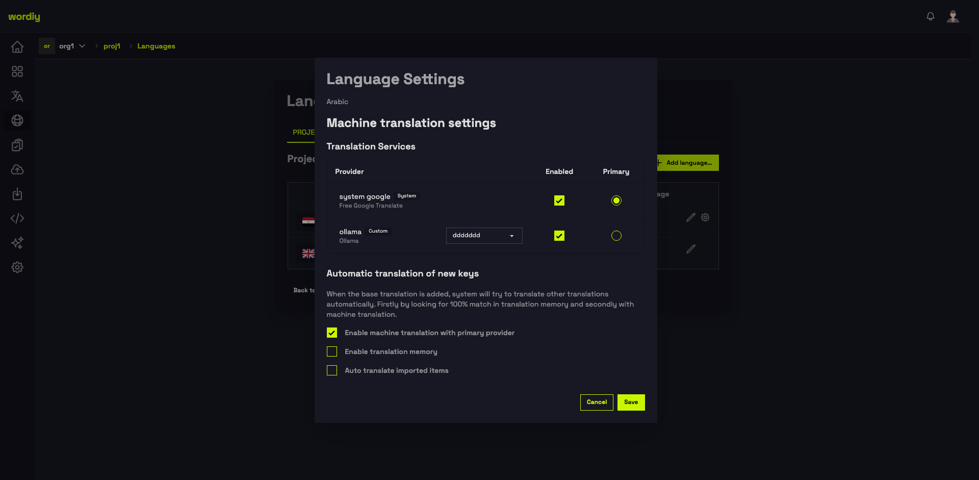This screenshot has height=480, width=979.
Task: Click the ollama provider name
Action: pos(350,232)
